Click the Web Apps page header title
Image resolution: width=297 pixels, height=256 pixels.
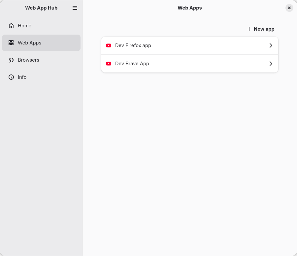click(x=189, y=8)
